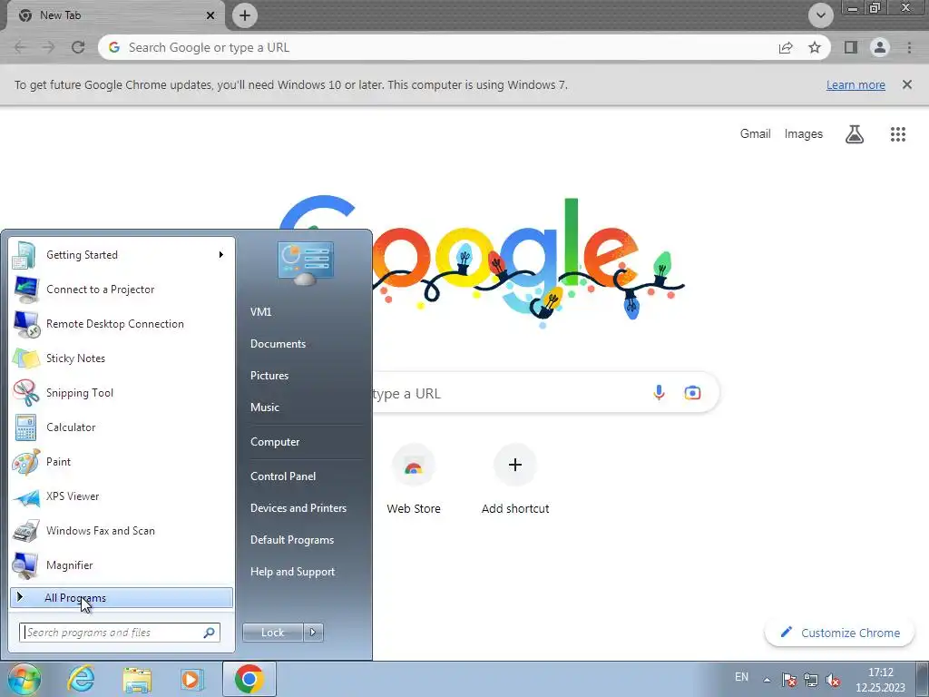
Task: Follow the Learn more link
Action: [x=856, y=84]
